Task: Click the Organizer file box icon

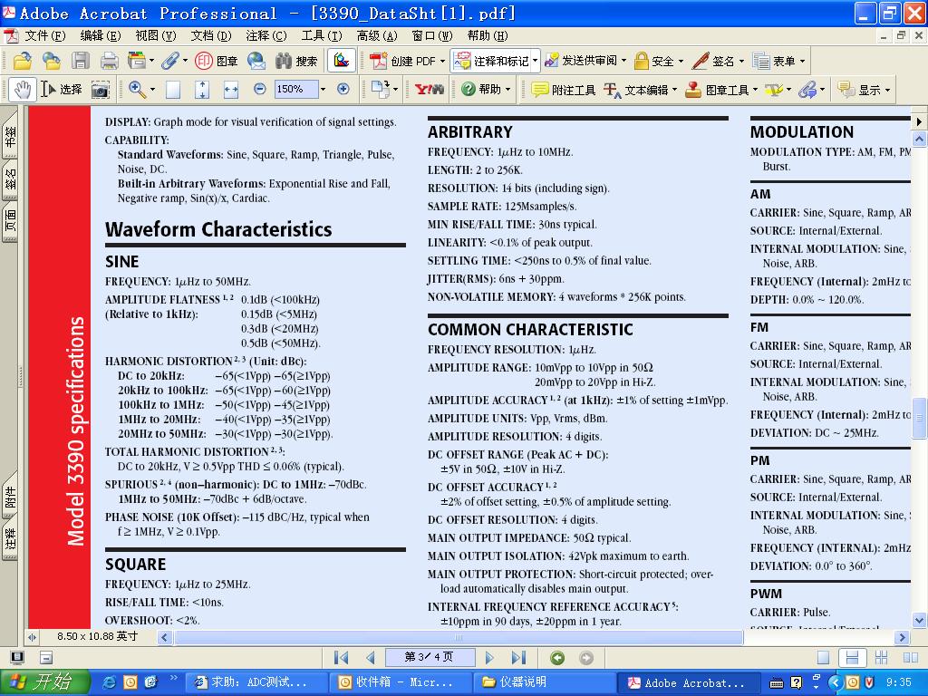Action: click(x=137, y=61)
